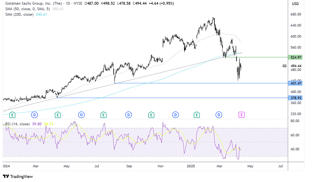Click the '600.00' price axis label
Image resolution: width=320 pixels, height=182 pixels.
point(296,36)
